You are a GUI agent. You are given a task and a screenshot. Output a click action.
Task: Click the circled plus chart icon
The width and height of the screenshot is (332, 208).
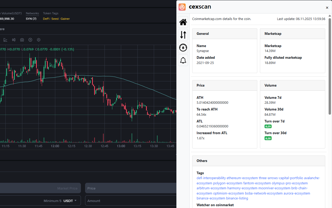tap(30, 40)
